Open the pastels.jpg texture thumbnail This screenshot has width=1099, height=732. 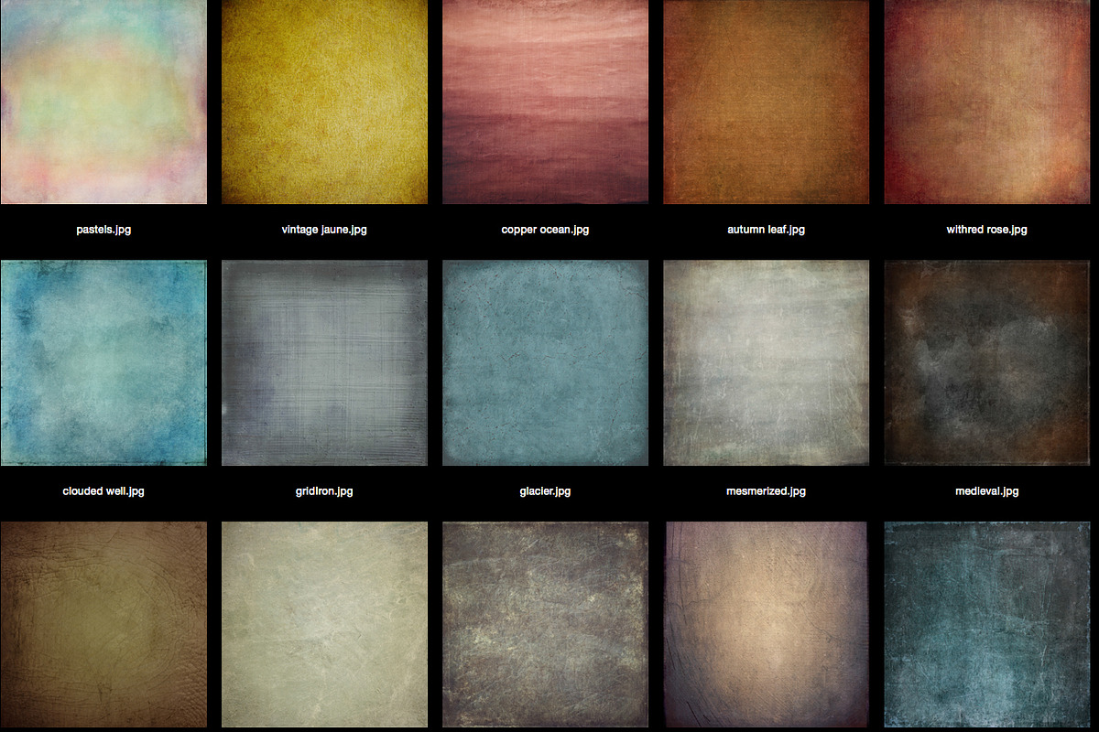(103, 102)
